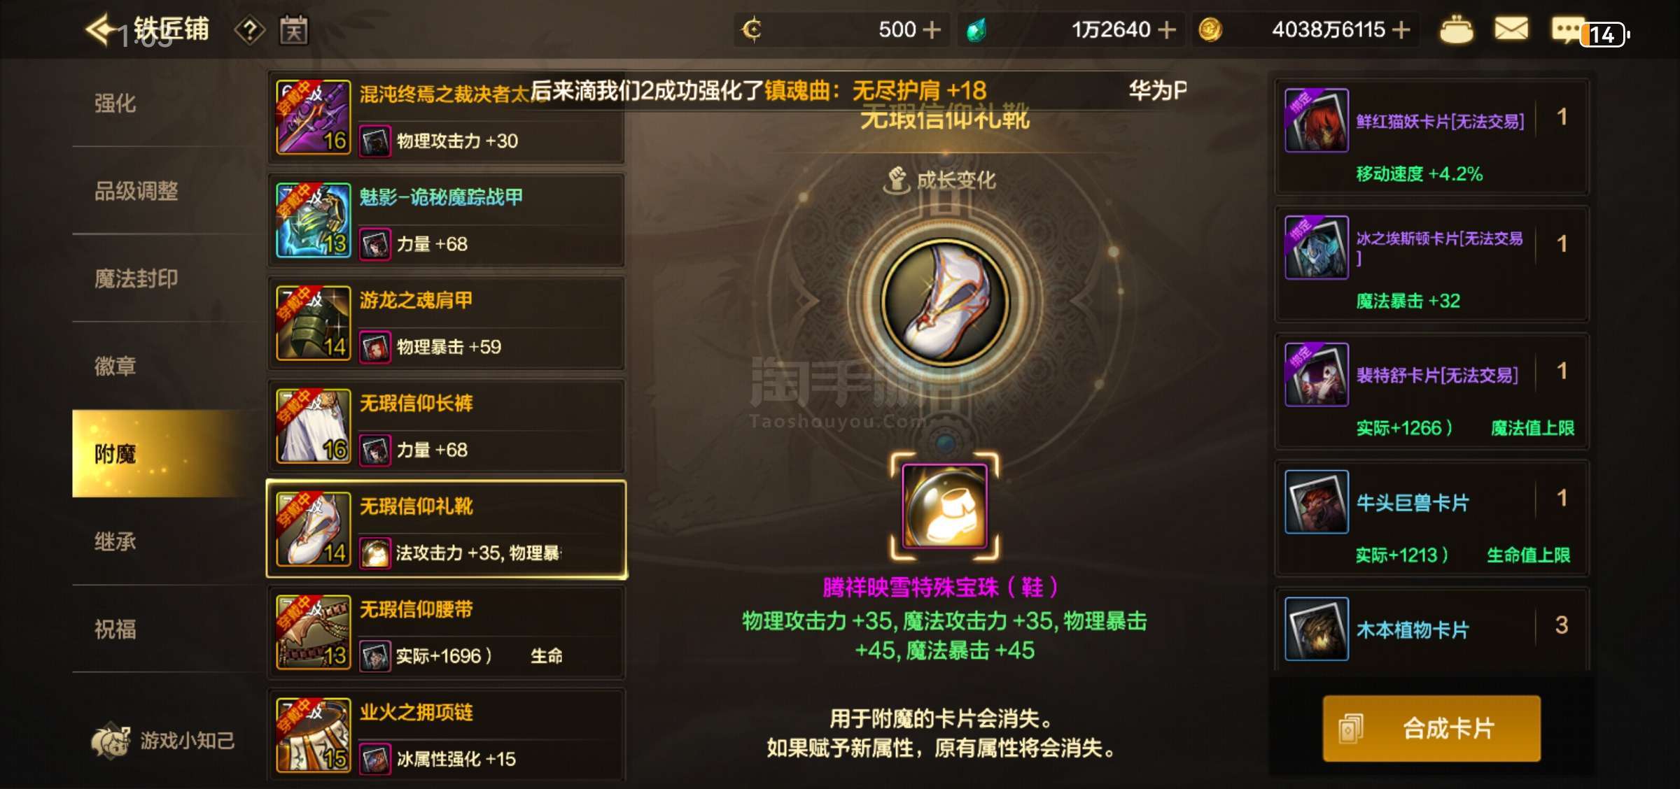Click the back arrow beside 铁匠铺

tap(101, 29)
